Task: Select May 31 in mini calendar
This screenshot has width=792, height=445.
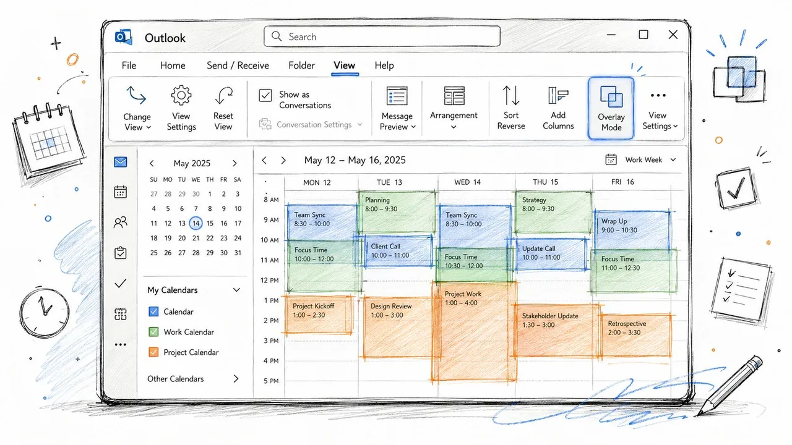Action: 238,253
